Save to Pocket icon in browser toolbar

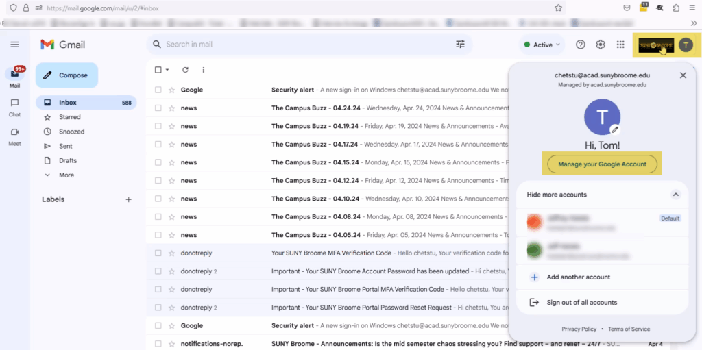point(627,8)
